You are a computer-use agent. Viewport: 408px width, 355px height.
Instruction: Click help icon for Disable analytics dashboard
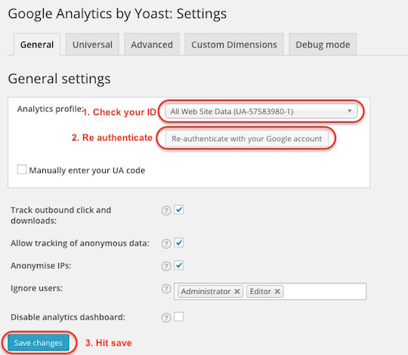[x=166, y=317]
